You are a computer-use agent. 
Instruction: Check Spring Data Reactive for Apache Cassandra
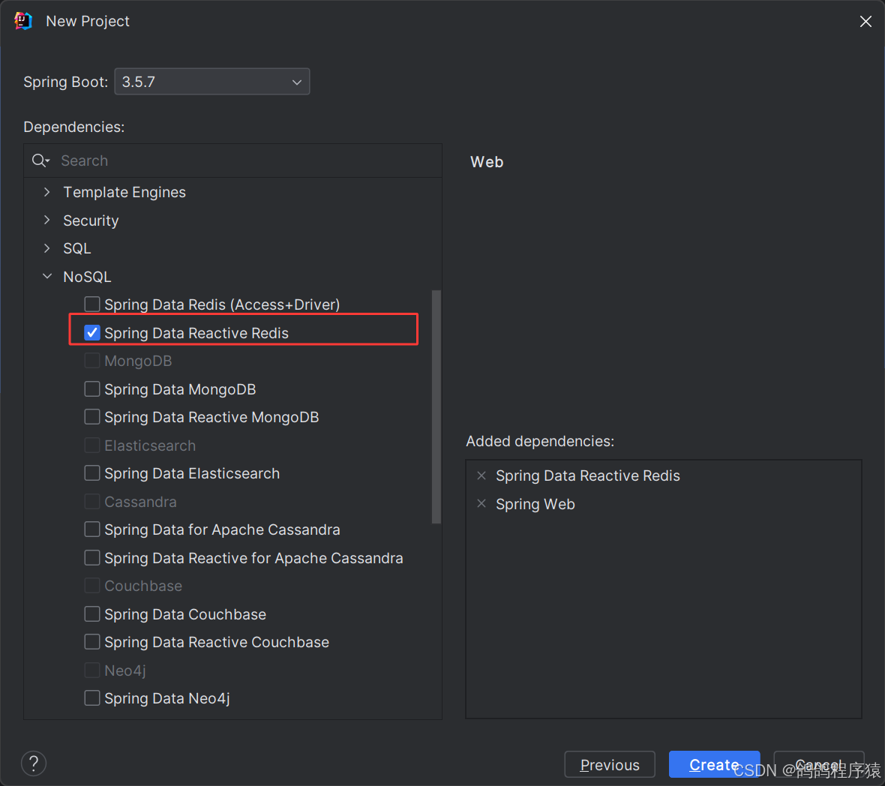click(x=92, y=557)
